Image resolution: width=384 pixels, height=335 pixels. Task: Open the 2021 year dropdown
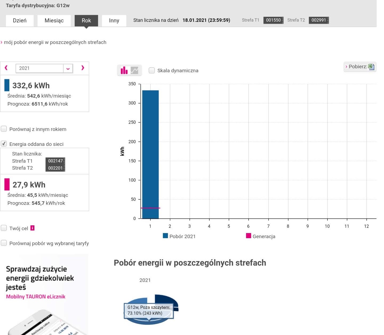click(x=68, y=68)
